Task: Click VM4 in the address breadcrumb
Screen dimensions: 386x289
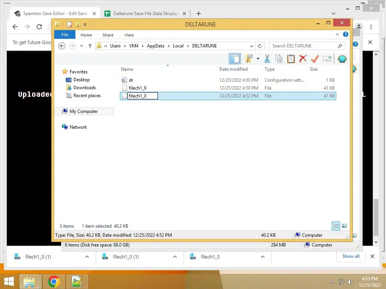Action: tap(134, 46)
